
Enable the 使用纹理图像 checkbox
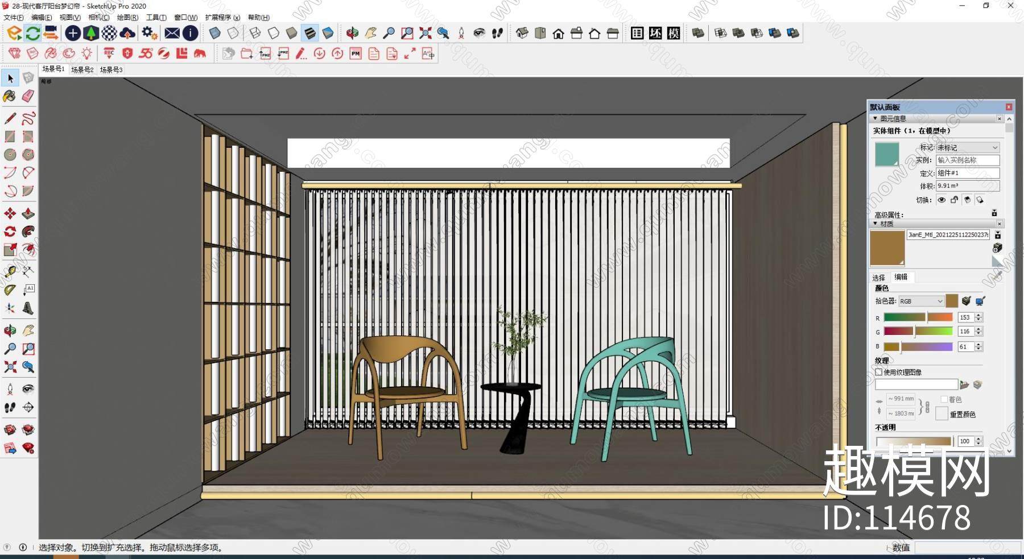tap(879, 372)
